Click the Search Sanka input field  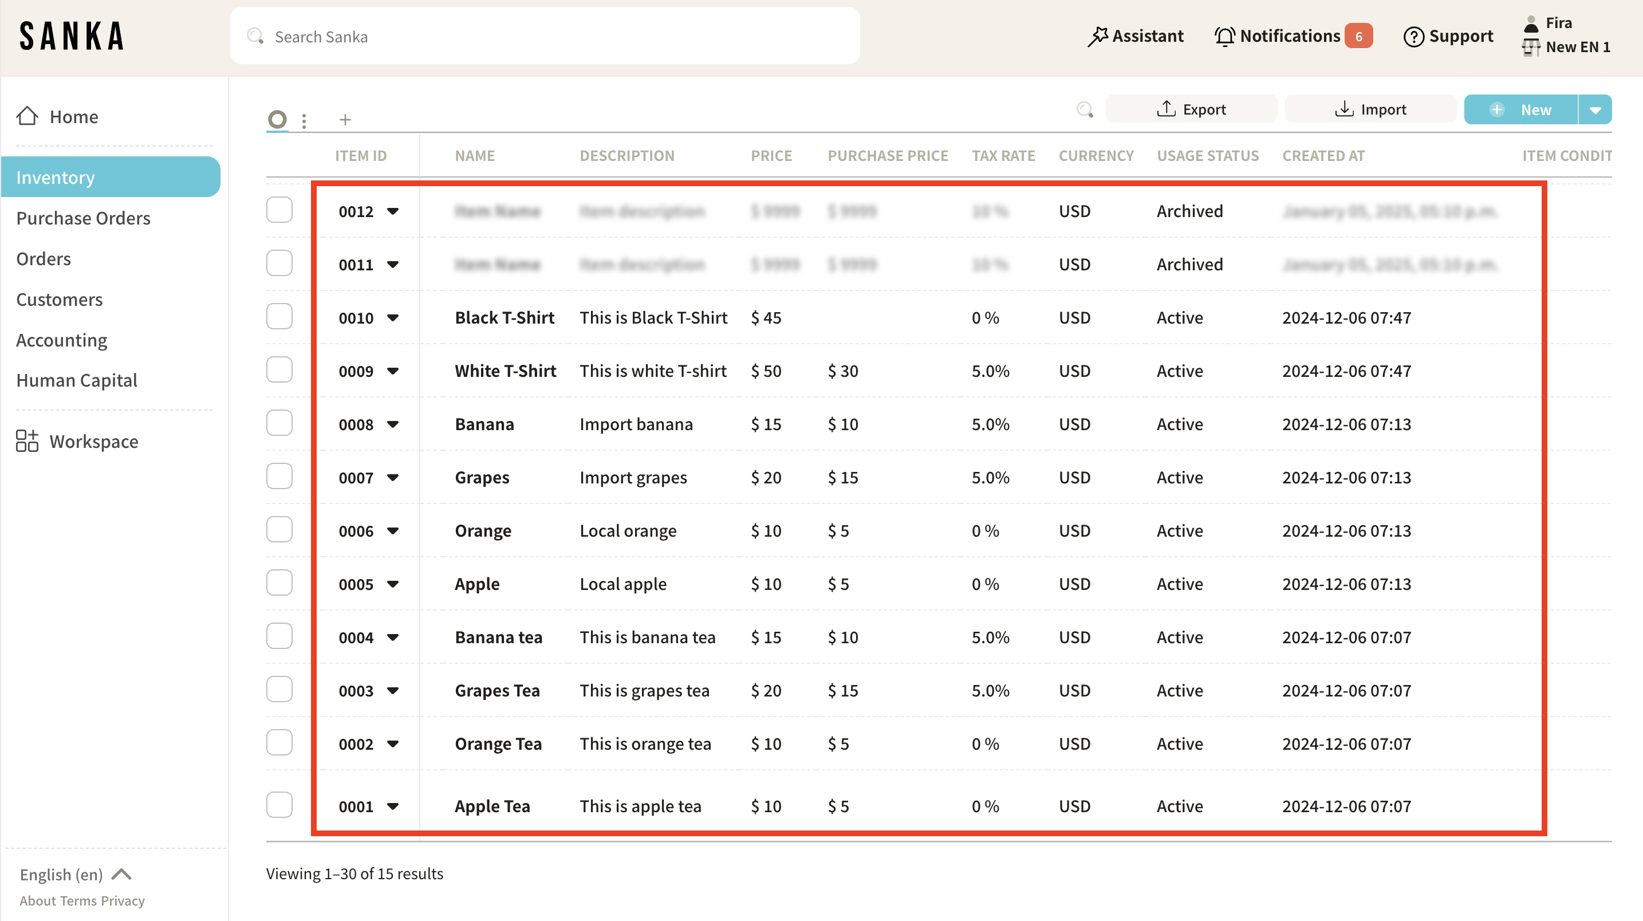coord(545,36)
